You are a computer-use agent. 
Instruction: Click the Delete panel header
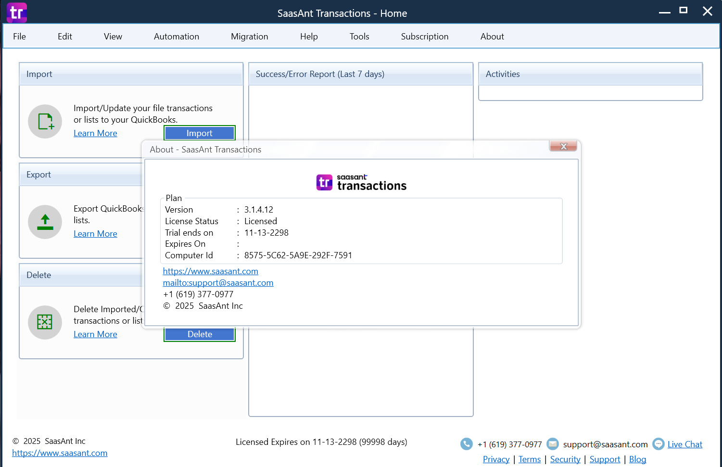81,275
